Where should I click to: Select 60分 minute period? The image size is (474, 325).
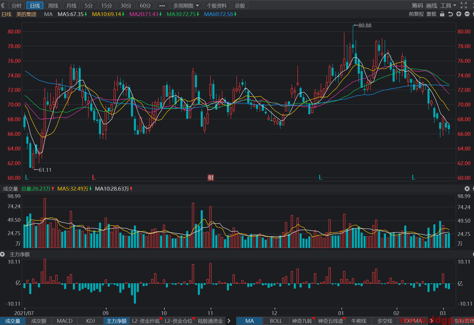[x=145, y=6]
